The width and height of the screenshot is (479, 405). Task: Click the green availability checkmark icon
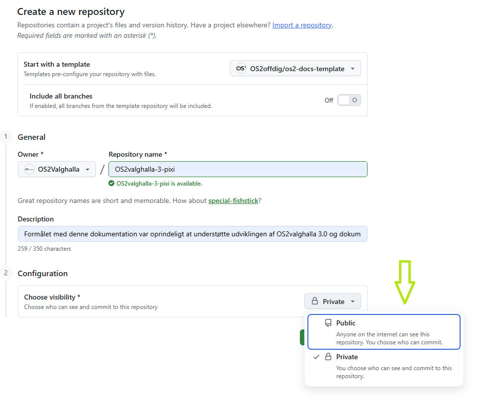[111, 184]
